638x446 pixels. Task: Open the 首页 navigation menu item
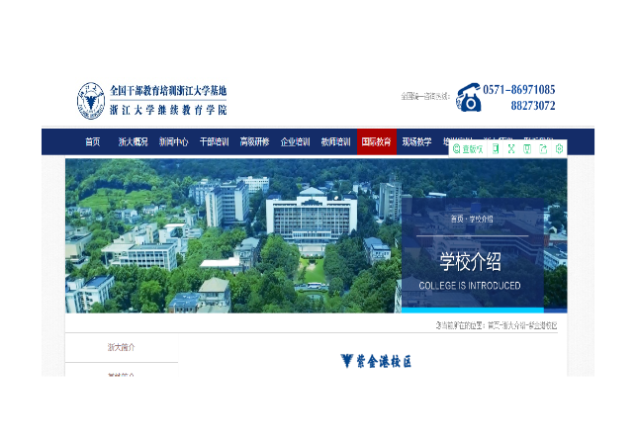(92, 141)
